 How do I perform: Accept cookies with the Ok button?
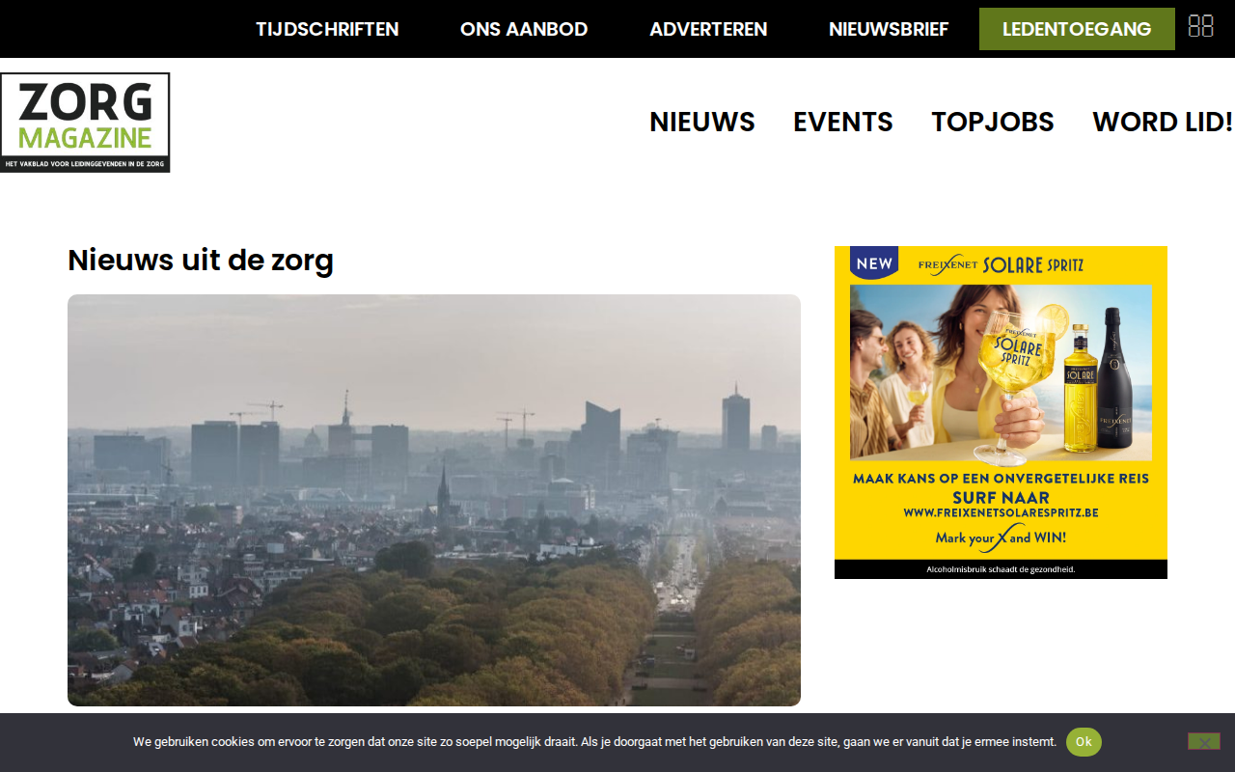pos(1084,742)
